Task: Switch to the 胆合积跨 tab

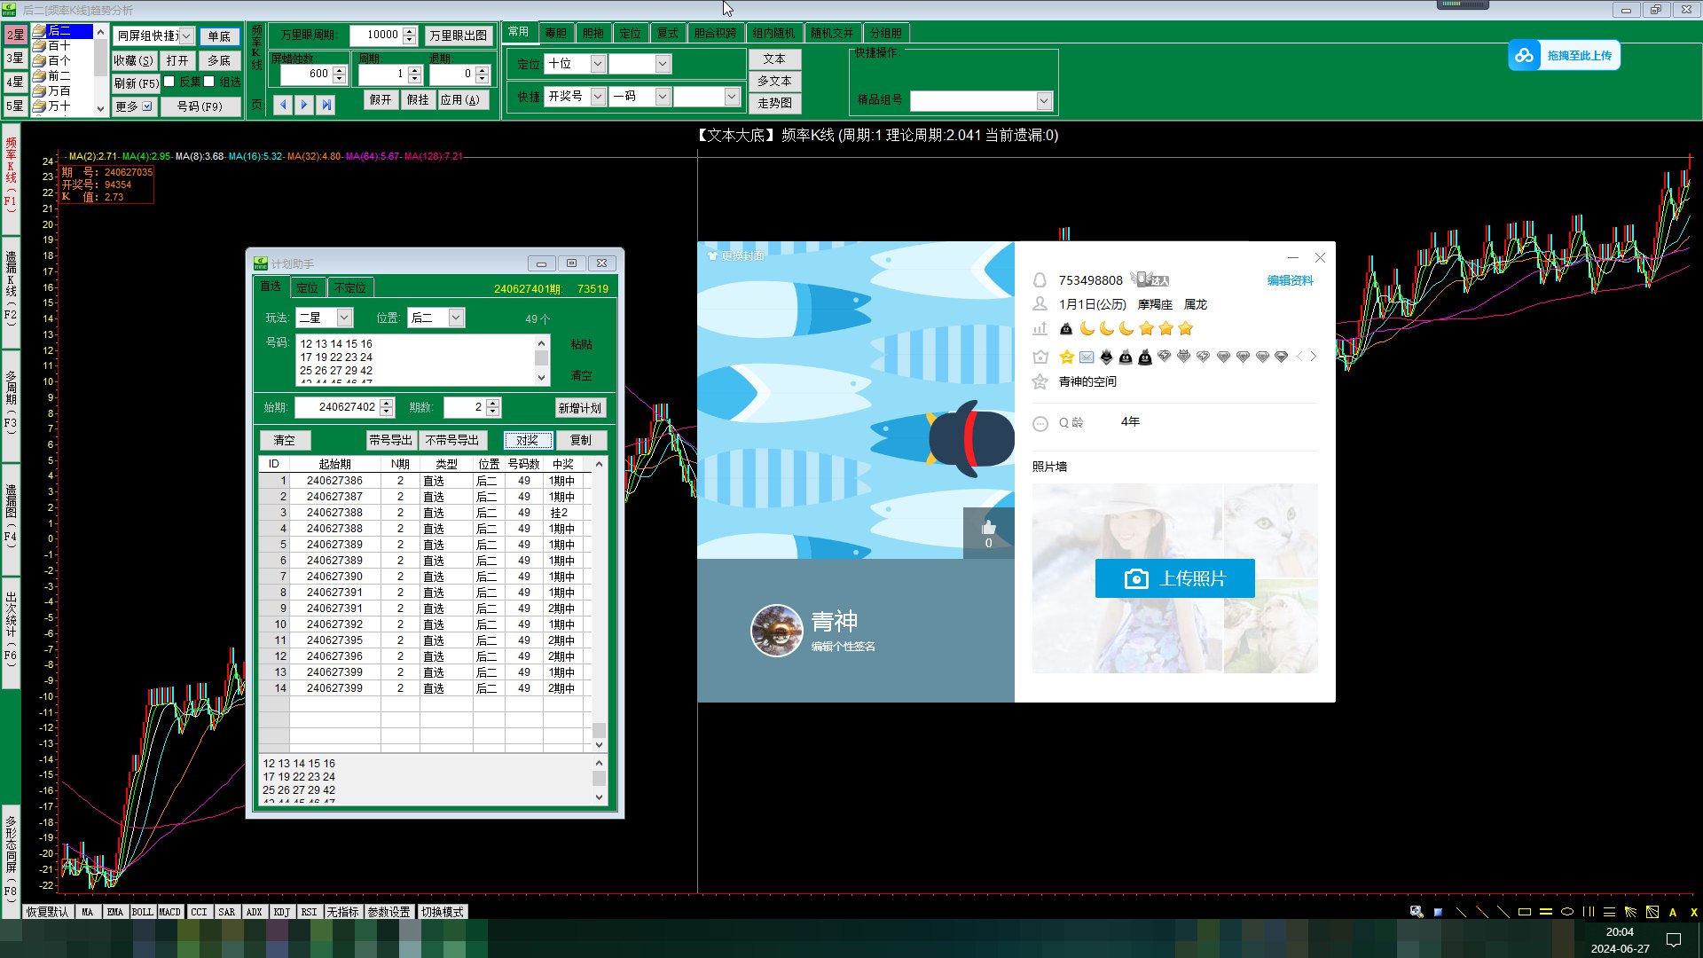Action: click(715, 33)
